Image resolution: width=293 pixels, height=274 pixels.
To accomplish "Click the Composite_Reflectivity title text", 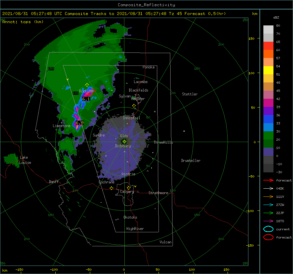I will click(146, 5).
